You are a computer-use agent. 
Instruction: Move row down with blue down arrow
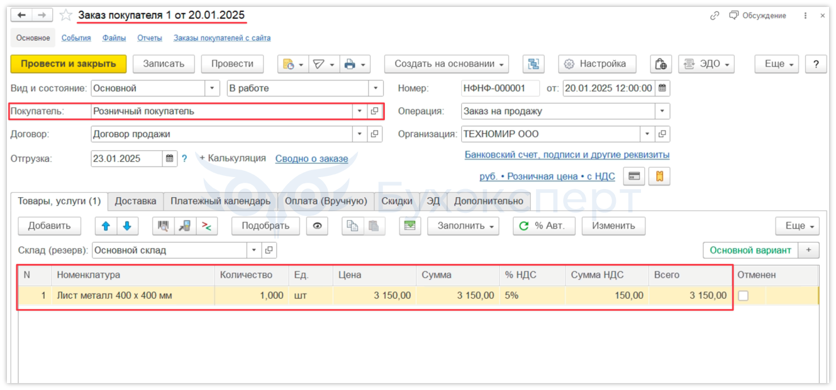(x=126, y=226)
